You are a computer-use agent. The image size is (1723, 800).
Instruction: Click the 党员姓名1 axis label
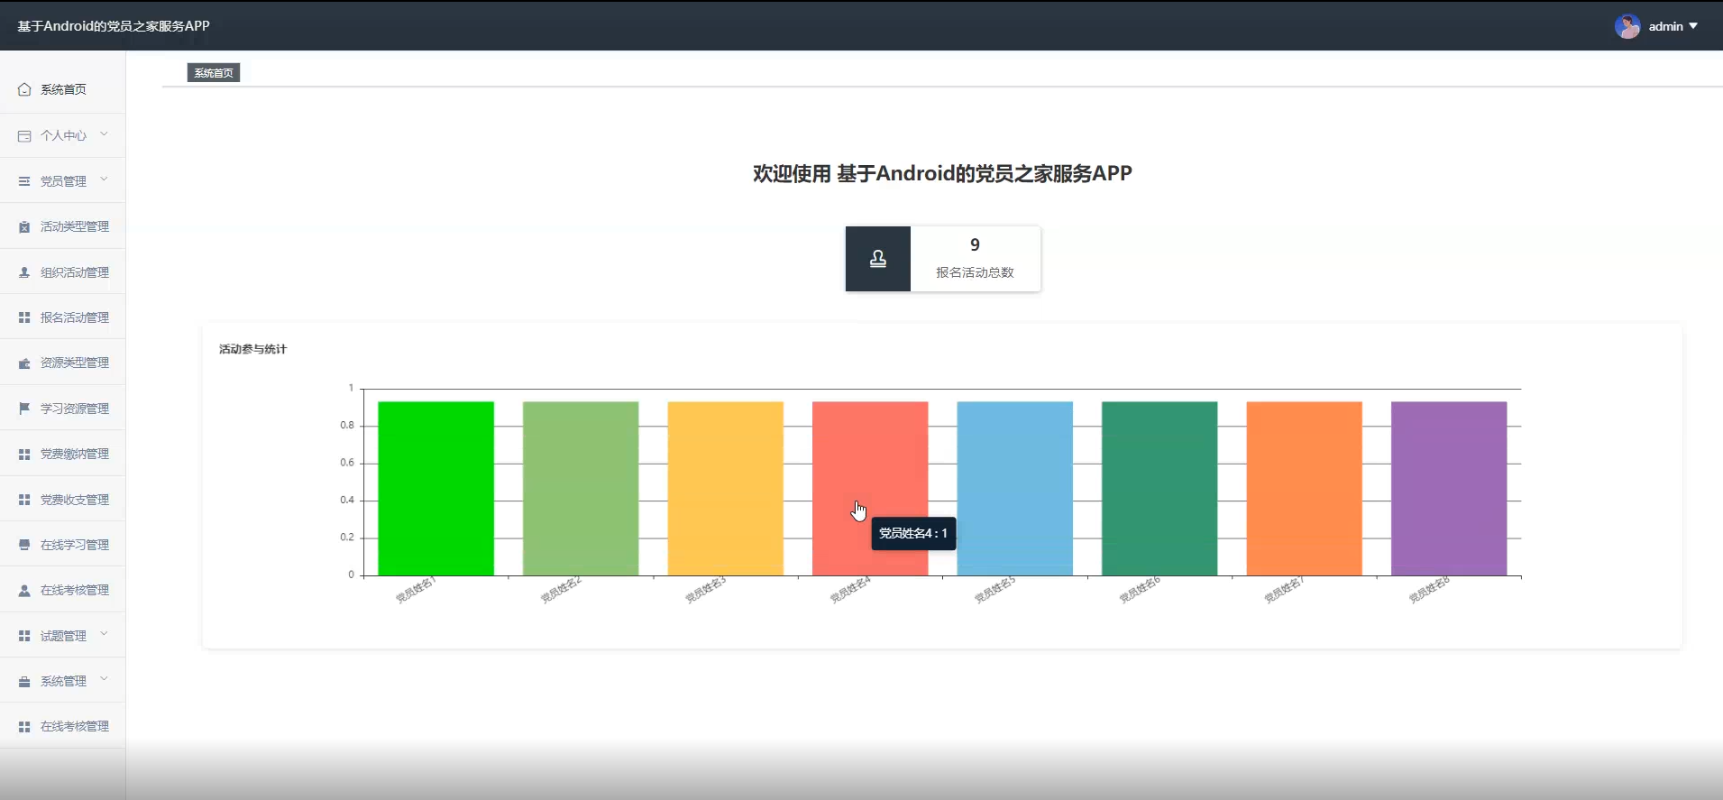coord(416,590)
